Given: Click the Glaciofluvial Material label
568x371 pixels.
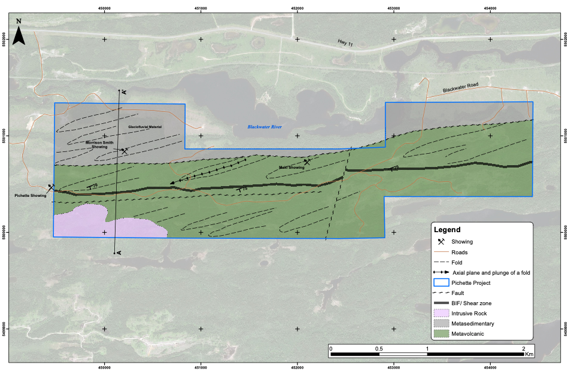Looking at the screenshot, I should 145,127.
